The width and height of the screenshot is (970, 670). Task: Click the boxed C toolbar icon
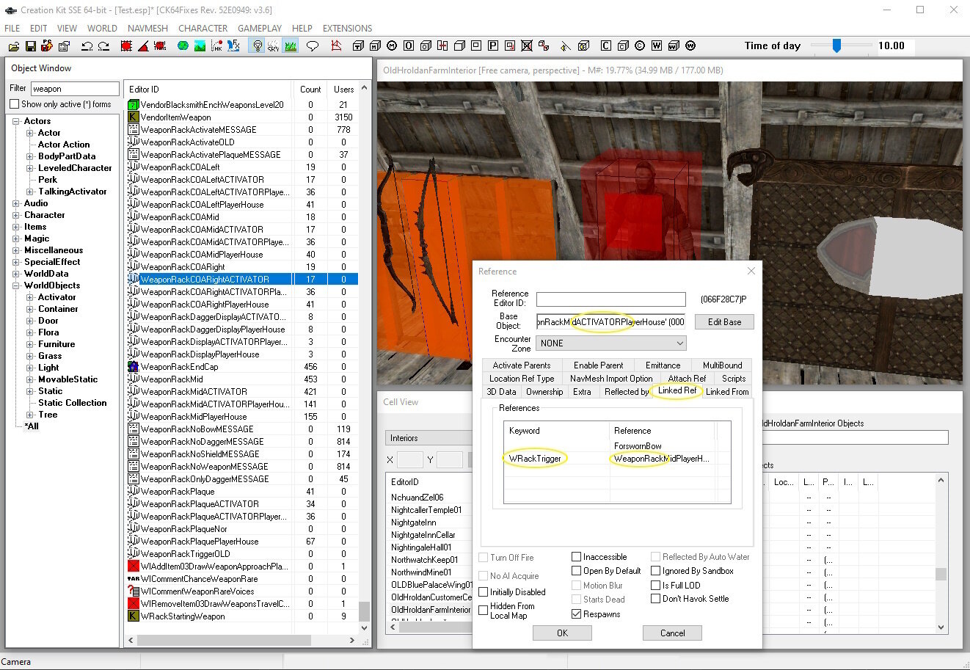pos(605,46)
